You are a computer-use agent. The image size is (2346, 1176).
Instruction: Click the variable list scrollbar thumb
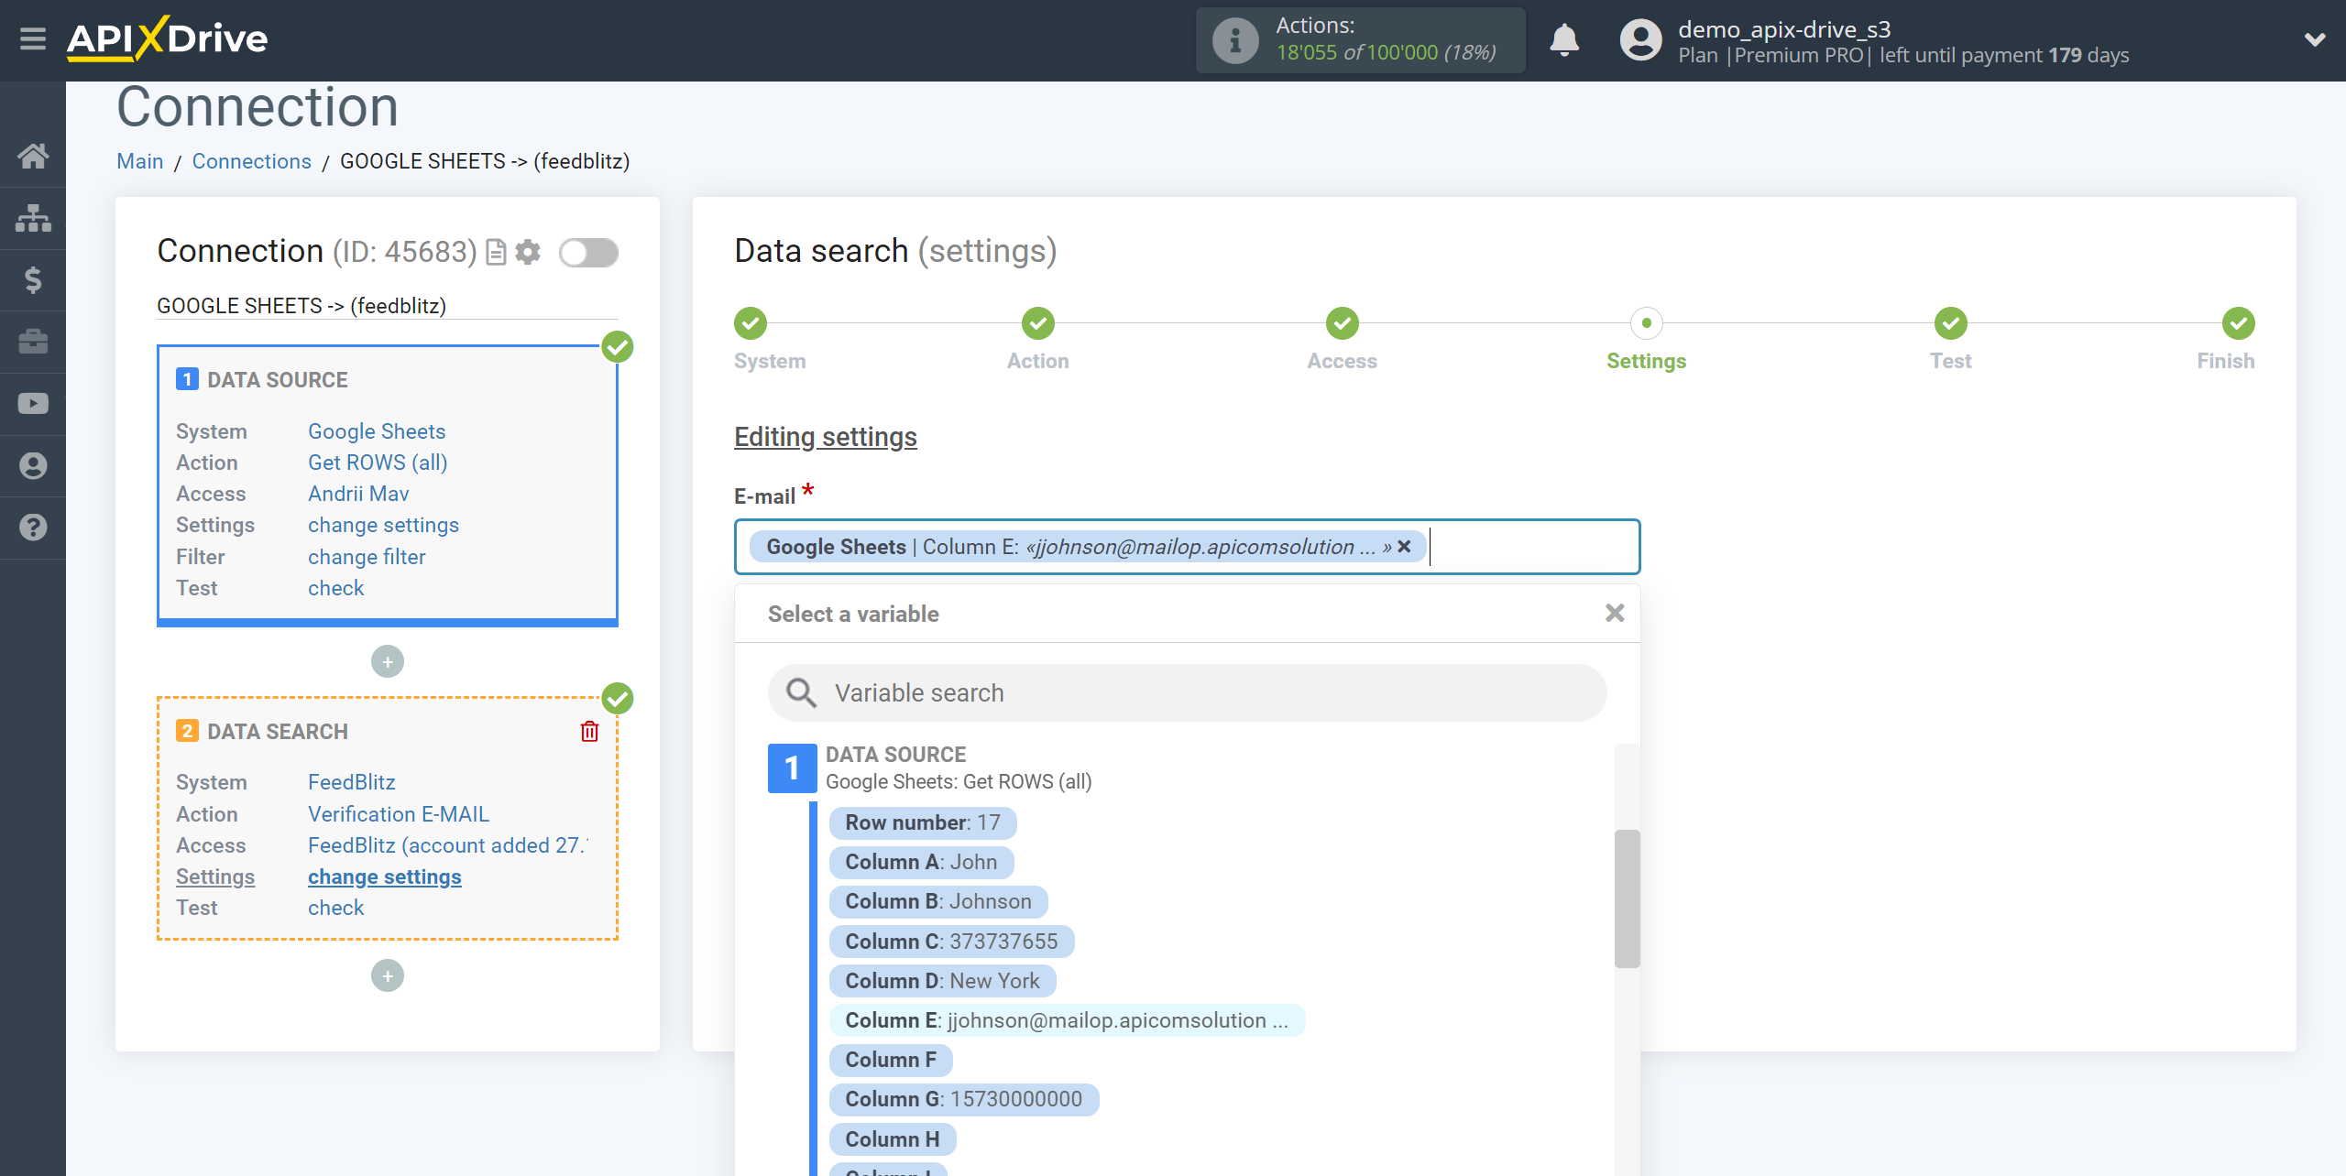coord(1627,898)
